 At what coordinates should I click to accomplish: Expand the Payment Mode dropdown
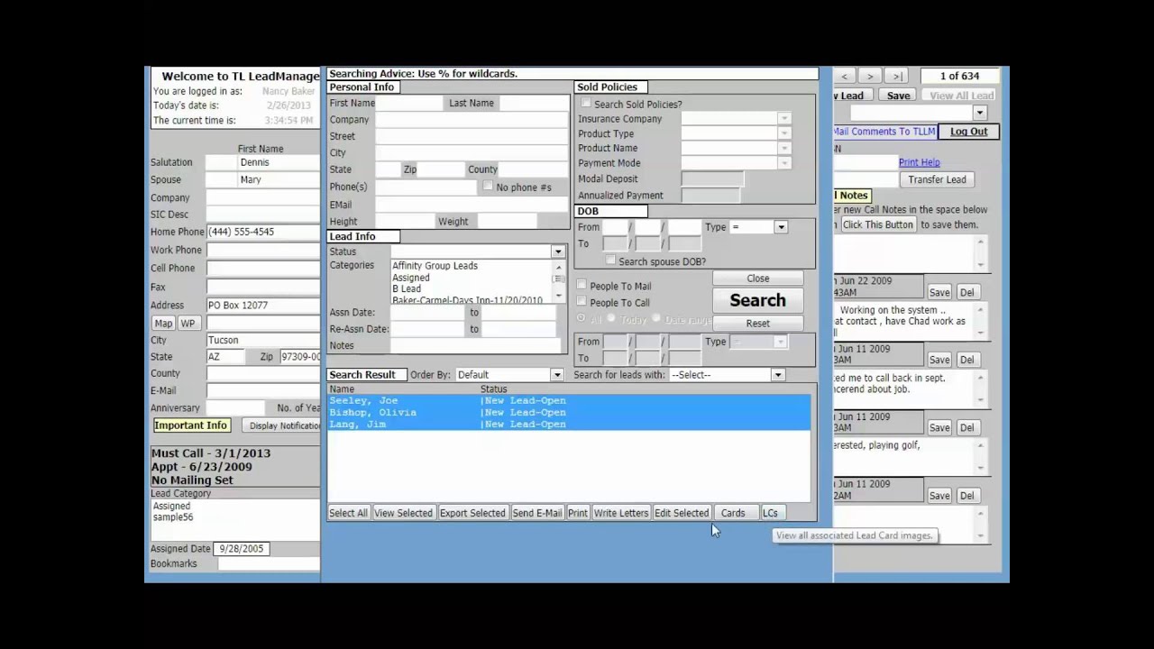[784, 163]
